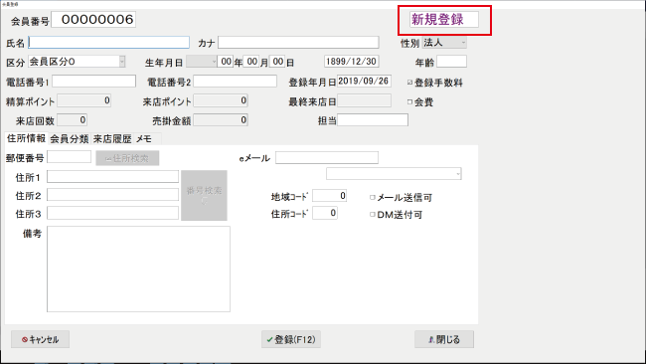The width and height of the screenshot is (646, 364).
Task: Click the birth year 00 field
Action: 226,62
